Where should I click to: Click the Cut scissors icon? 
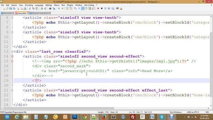[30, 9]
